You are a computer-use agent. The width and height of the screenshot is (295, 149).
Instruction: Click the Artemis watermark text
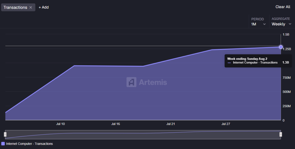click(x=153, y=82)
